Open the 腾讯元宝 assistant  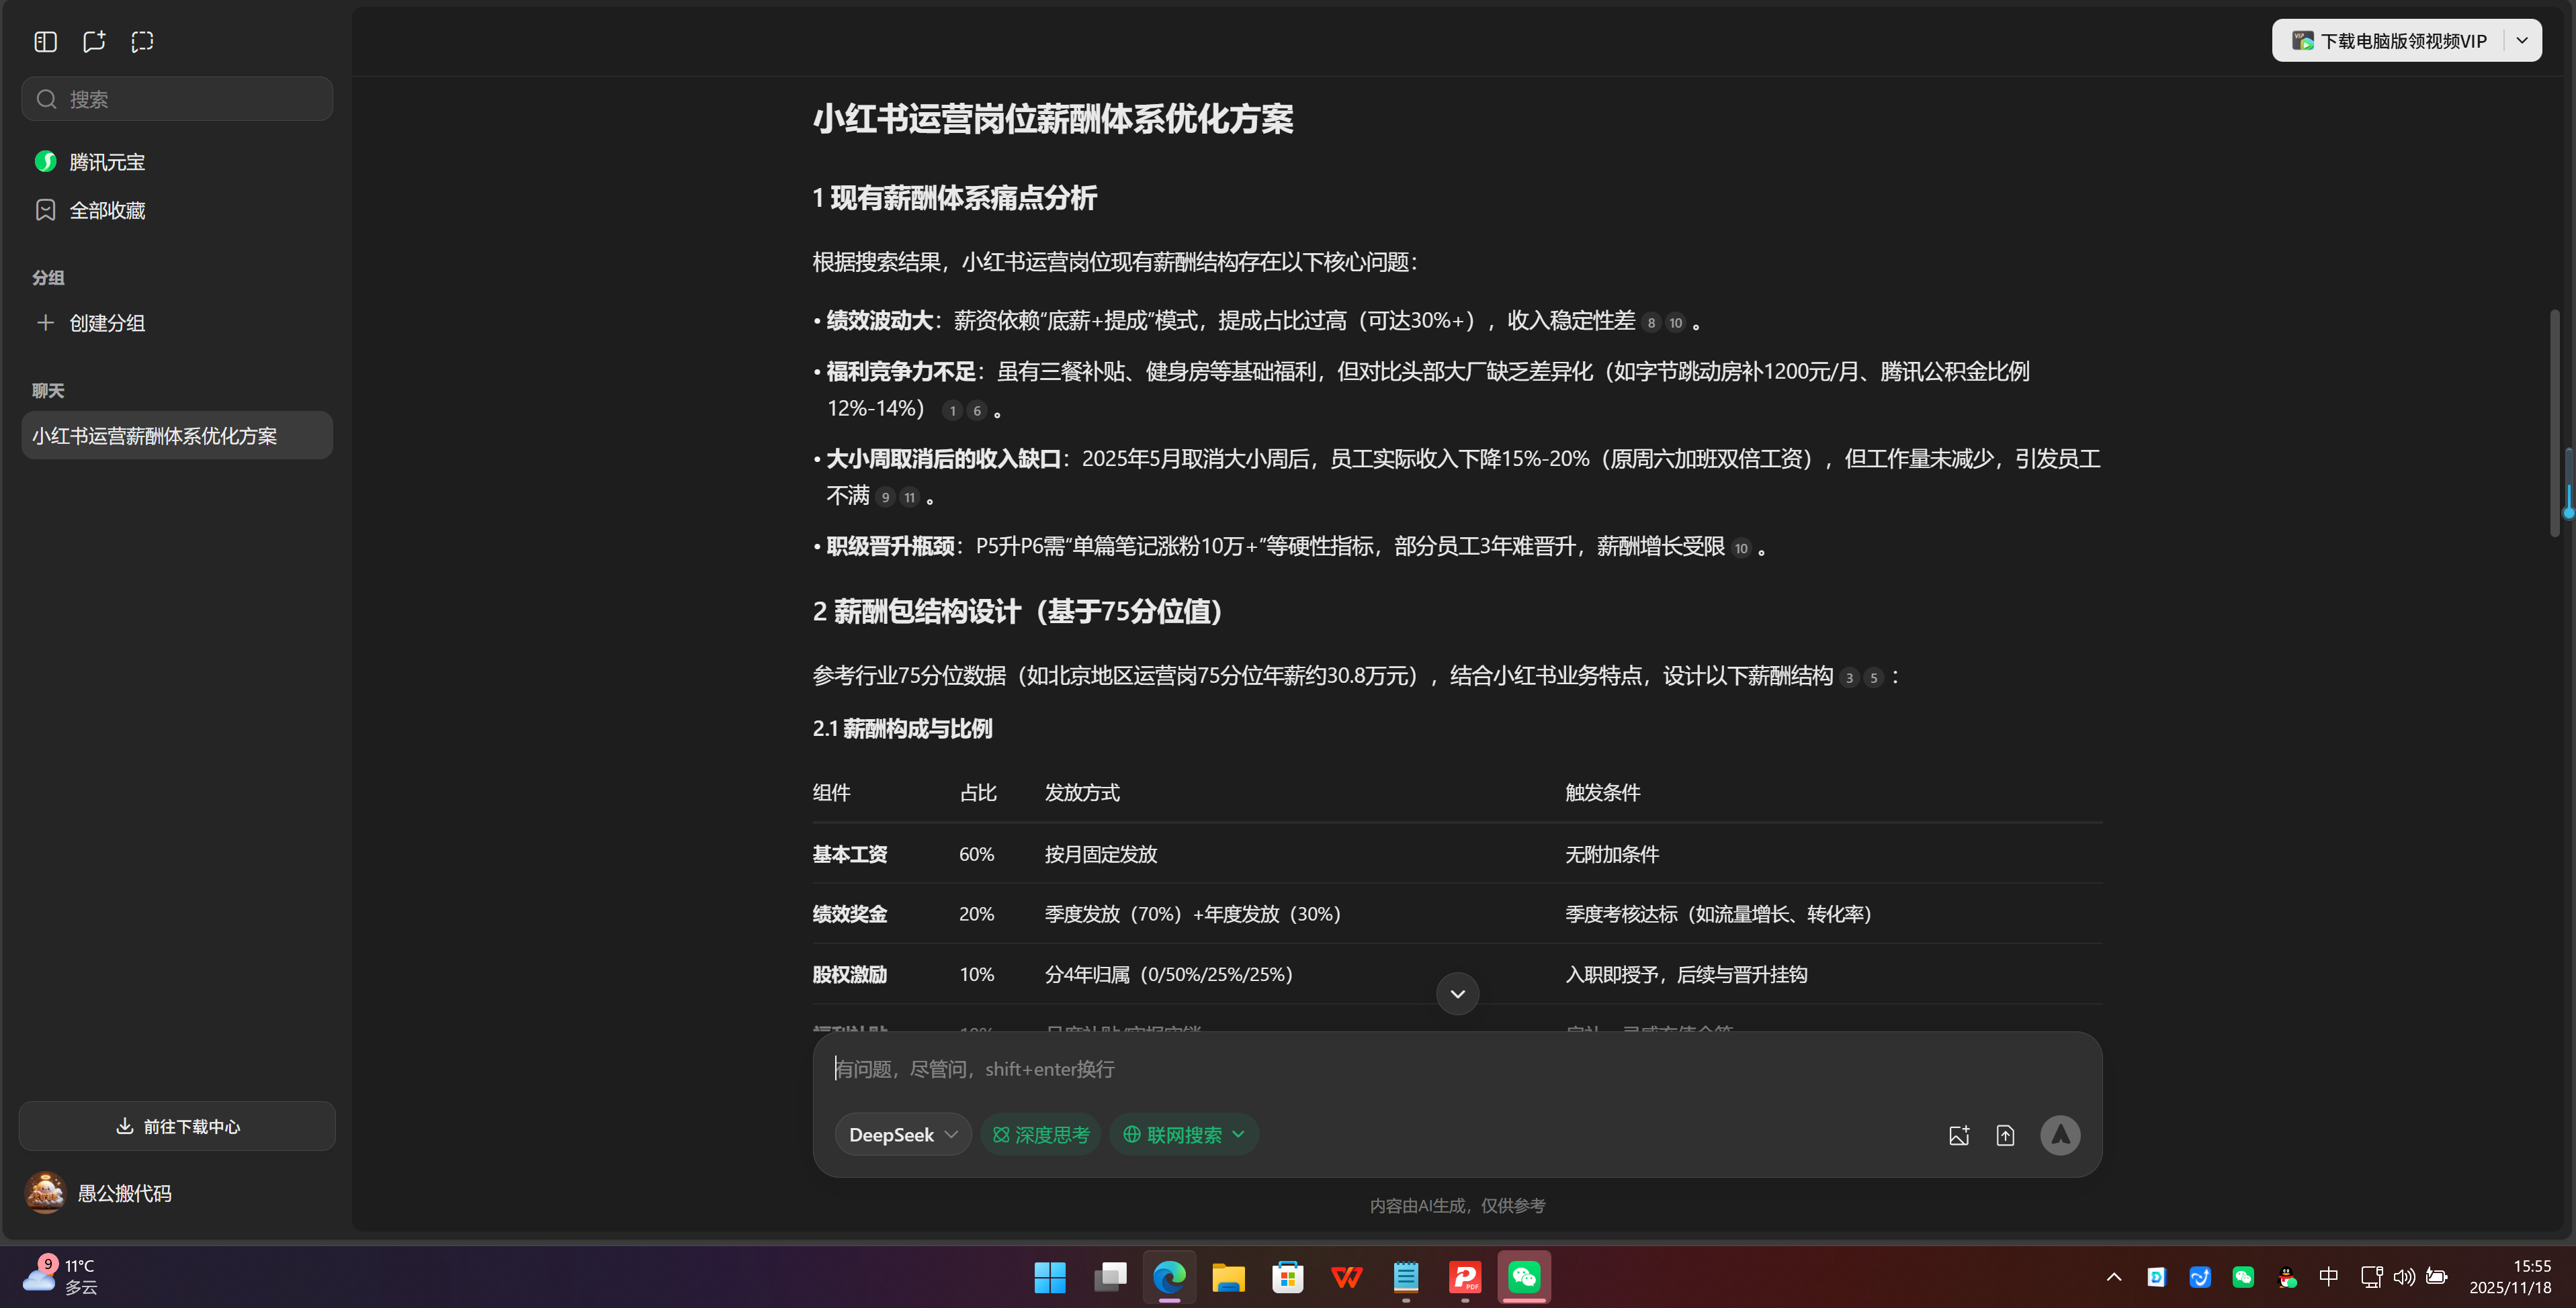[x=106, y=161]
